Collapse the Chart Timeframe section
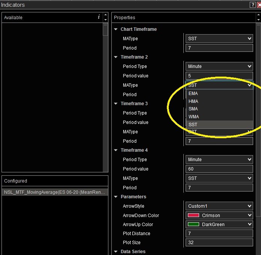 pos(115,29)
